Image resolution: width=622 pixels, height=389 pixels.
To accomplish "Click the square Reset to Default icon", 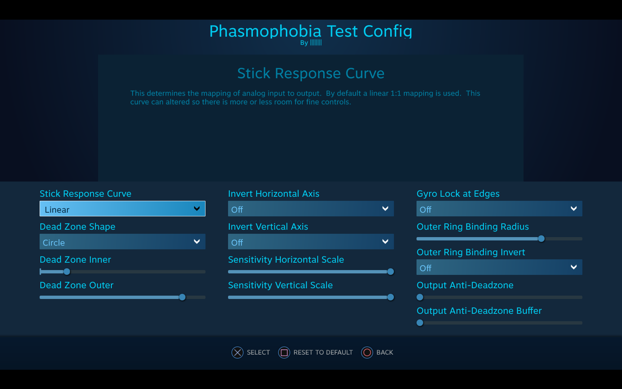I will 284,352.
